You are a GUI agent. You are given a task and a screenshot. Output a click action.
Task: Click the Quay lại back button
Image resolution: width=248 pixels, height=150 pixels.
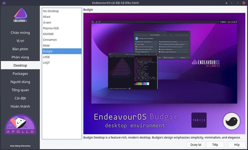[196, 145]
